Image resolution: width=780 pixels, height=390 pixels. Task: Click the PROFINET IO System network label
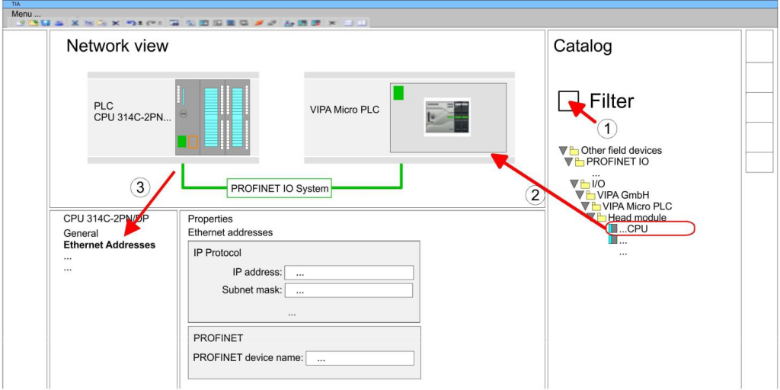pos(280,189)
